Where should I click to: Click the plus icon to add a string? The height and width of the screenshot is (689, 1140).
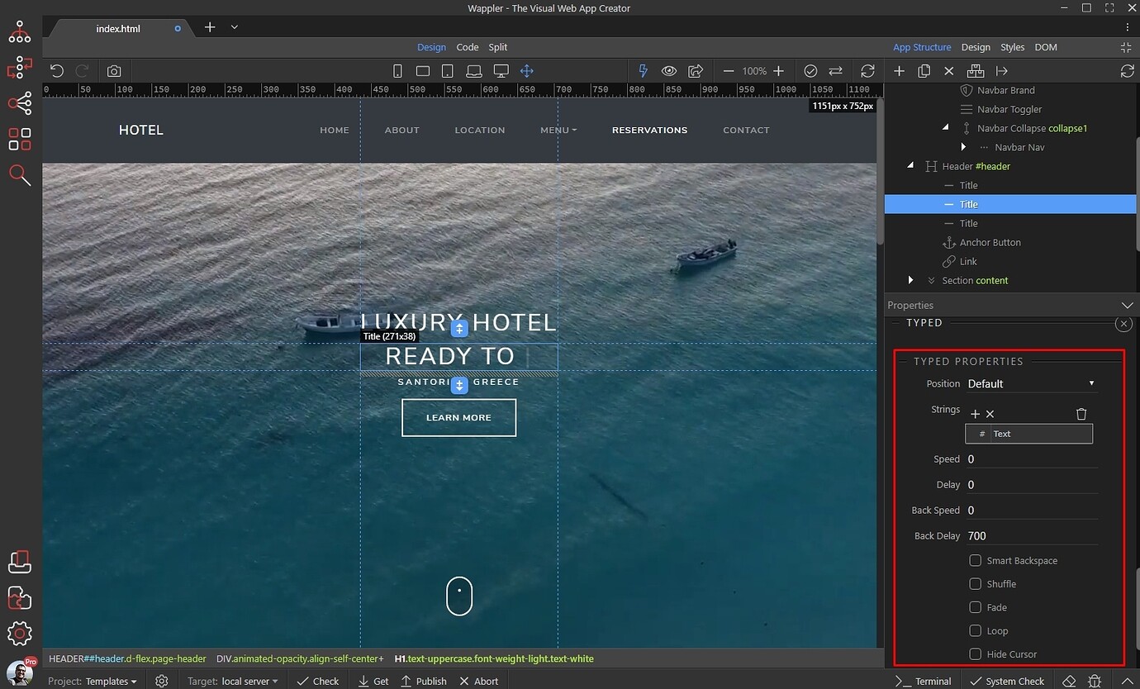click(975, 414)
